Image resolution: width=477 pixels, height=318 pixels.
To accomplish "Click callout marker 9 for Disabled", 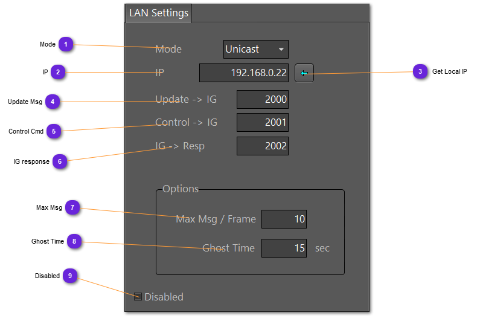I will (x=70, y=276).
